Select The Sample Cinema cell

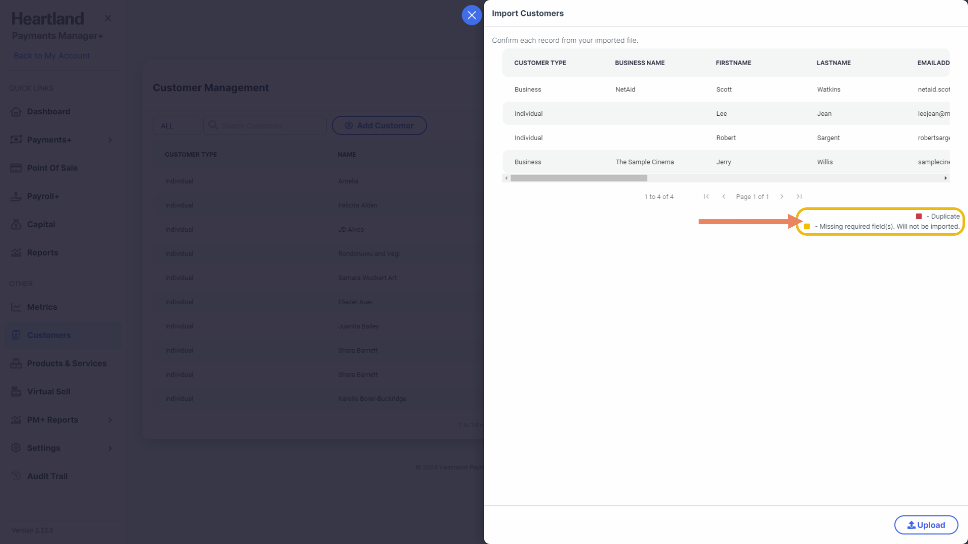pyautogui.click(x=644, y=162)
